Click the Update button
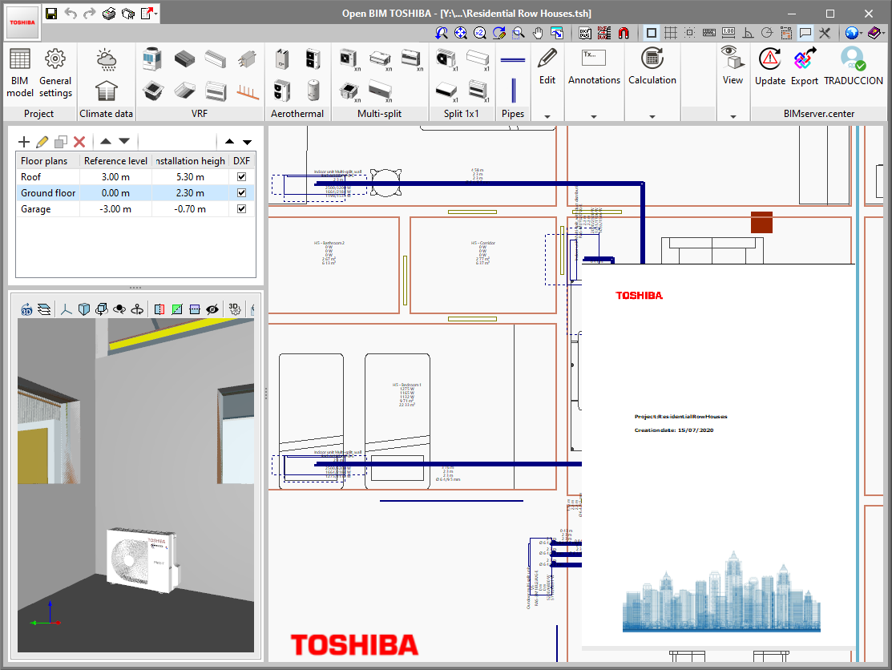 (769, 67)
